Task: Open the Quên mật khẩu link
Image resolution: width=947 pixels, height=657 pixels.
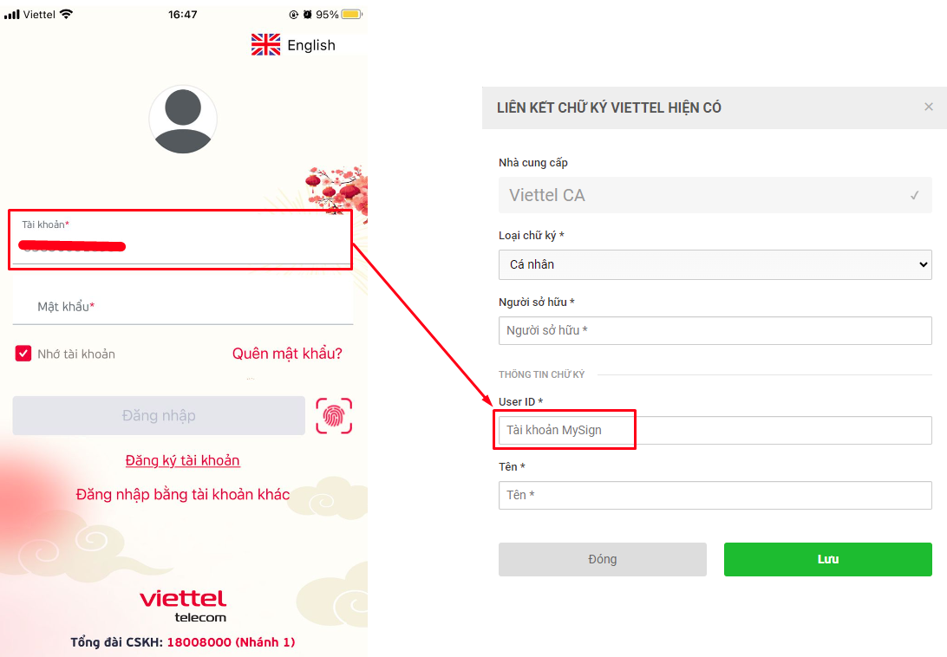Action: coord(288,354)
